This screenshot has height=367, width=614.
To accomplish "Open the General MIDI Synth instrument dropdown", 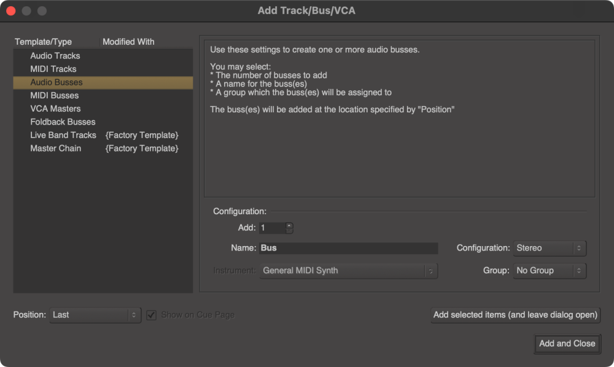I will tap(348, 271).
